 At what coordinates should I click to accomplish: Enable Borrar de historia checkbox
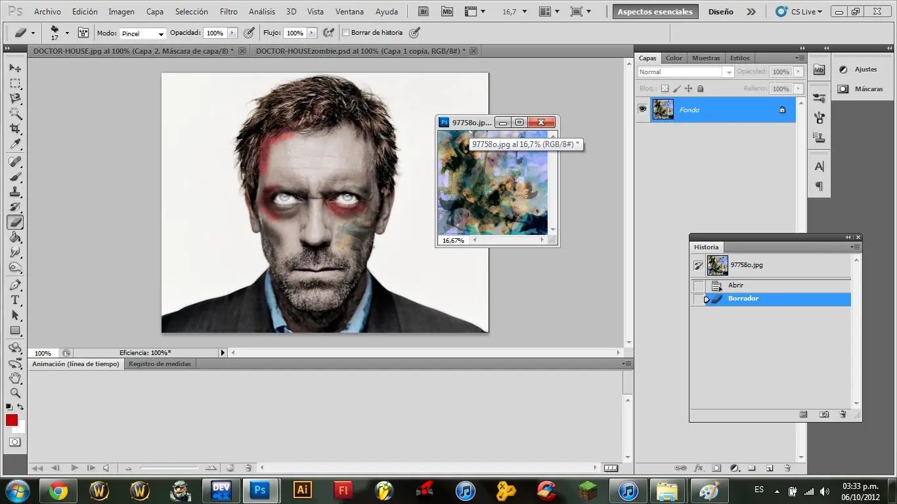pos(346,33)
